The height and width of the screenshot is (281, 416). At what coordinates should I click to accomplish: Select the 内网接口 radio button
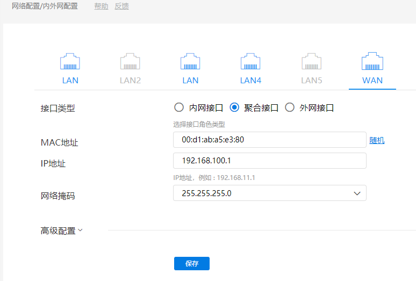click(x=179, y=107)
